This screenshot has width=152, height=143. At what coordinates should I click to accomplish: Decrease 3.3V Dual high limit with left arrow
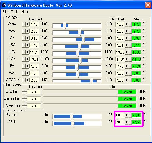click(126, 80)
